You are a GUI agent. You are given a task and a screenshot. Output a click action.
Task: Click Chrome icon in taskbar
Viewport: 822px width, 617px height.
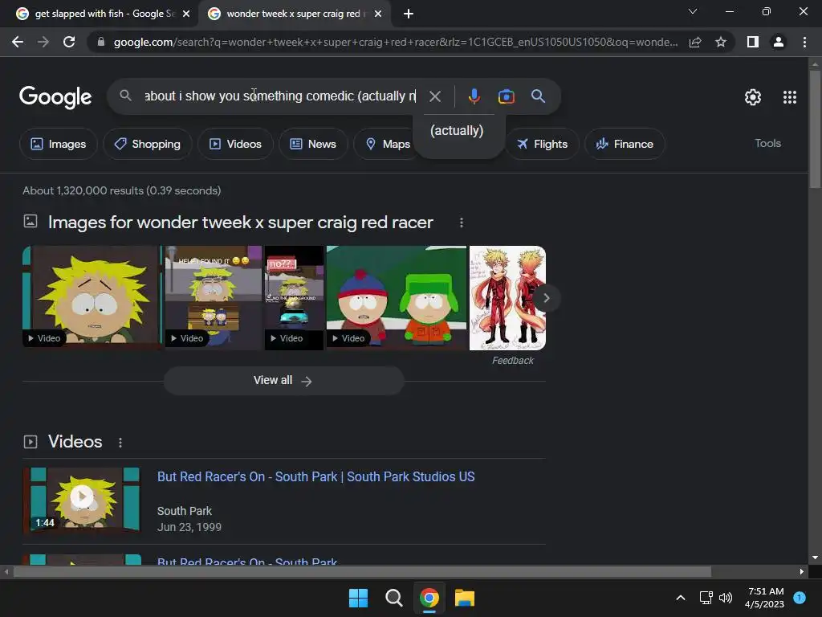[x=429, y=598]
